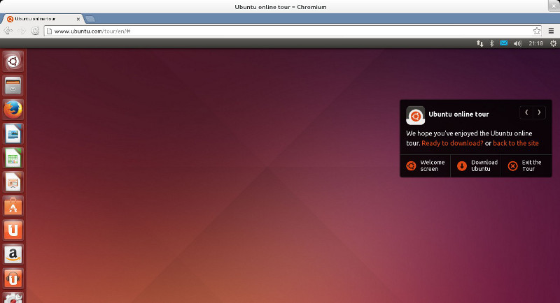Open the sound volume indicator
The width and height of the screenshot is (560, 303).
coord(517,43)
